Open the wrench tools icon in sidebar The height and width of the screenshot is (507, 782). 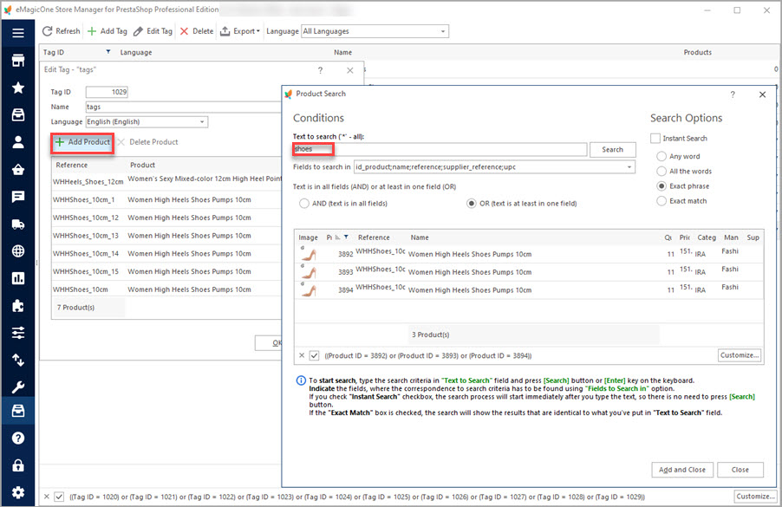coord(18,387)
